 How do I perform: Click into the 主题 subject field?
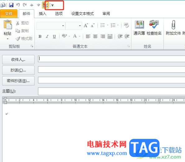pos(111,91)
